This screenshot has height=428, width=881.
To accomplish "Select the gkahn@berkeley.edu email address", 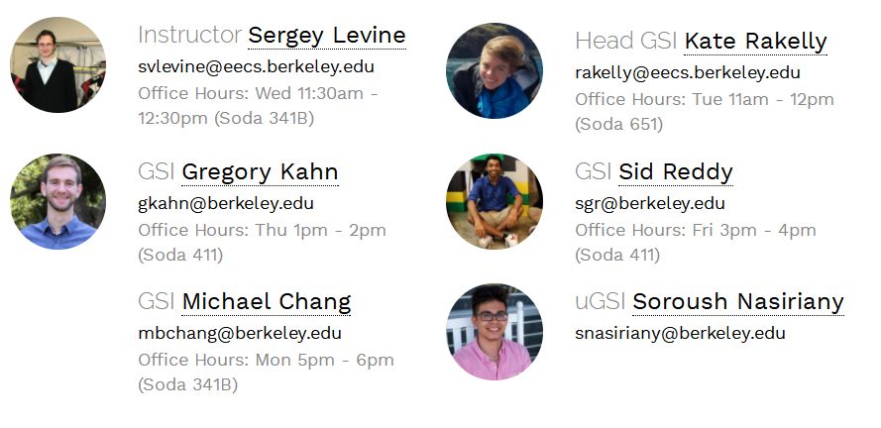I will tap(225, 203).
